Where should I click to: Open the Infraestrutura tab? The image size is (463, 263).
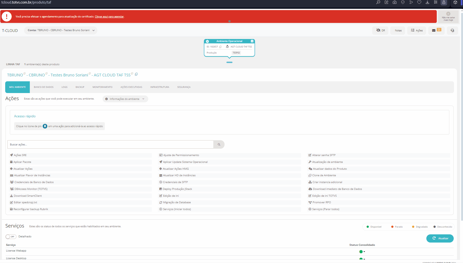coord(160,87)
